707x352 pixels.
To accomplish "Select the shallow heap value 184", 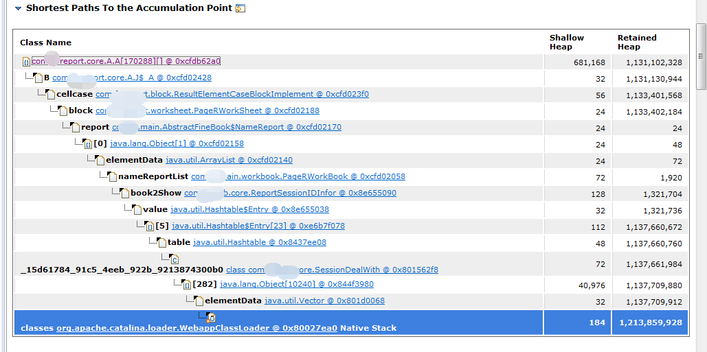I will coord(597,322).
